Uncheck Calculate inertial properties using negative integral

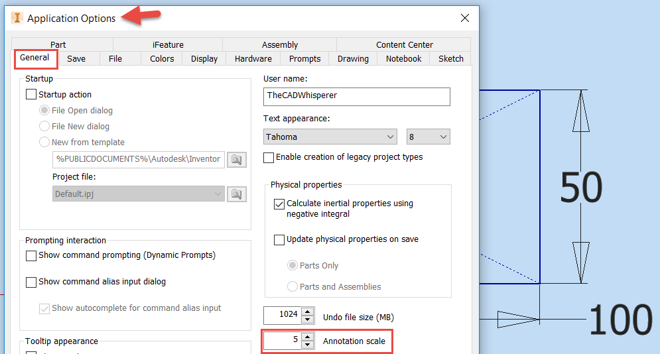click(x=279, y=204)
